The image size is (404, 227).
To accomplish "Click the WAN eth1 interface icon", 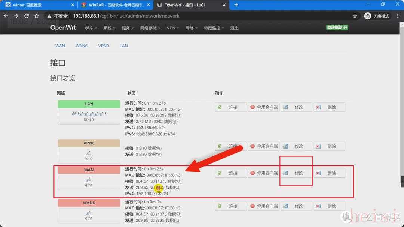I will 89,180.
